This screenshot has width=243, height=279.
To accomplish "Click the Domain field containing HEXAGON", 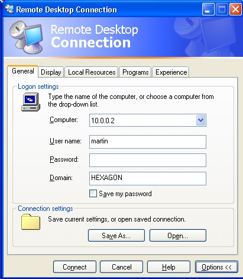I will click(x=148, y=178).
